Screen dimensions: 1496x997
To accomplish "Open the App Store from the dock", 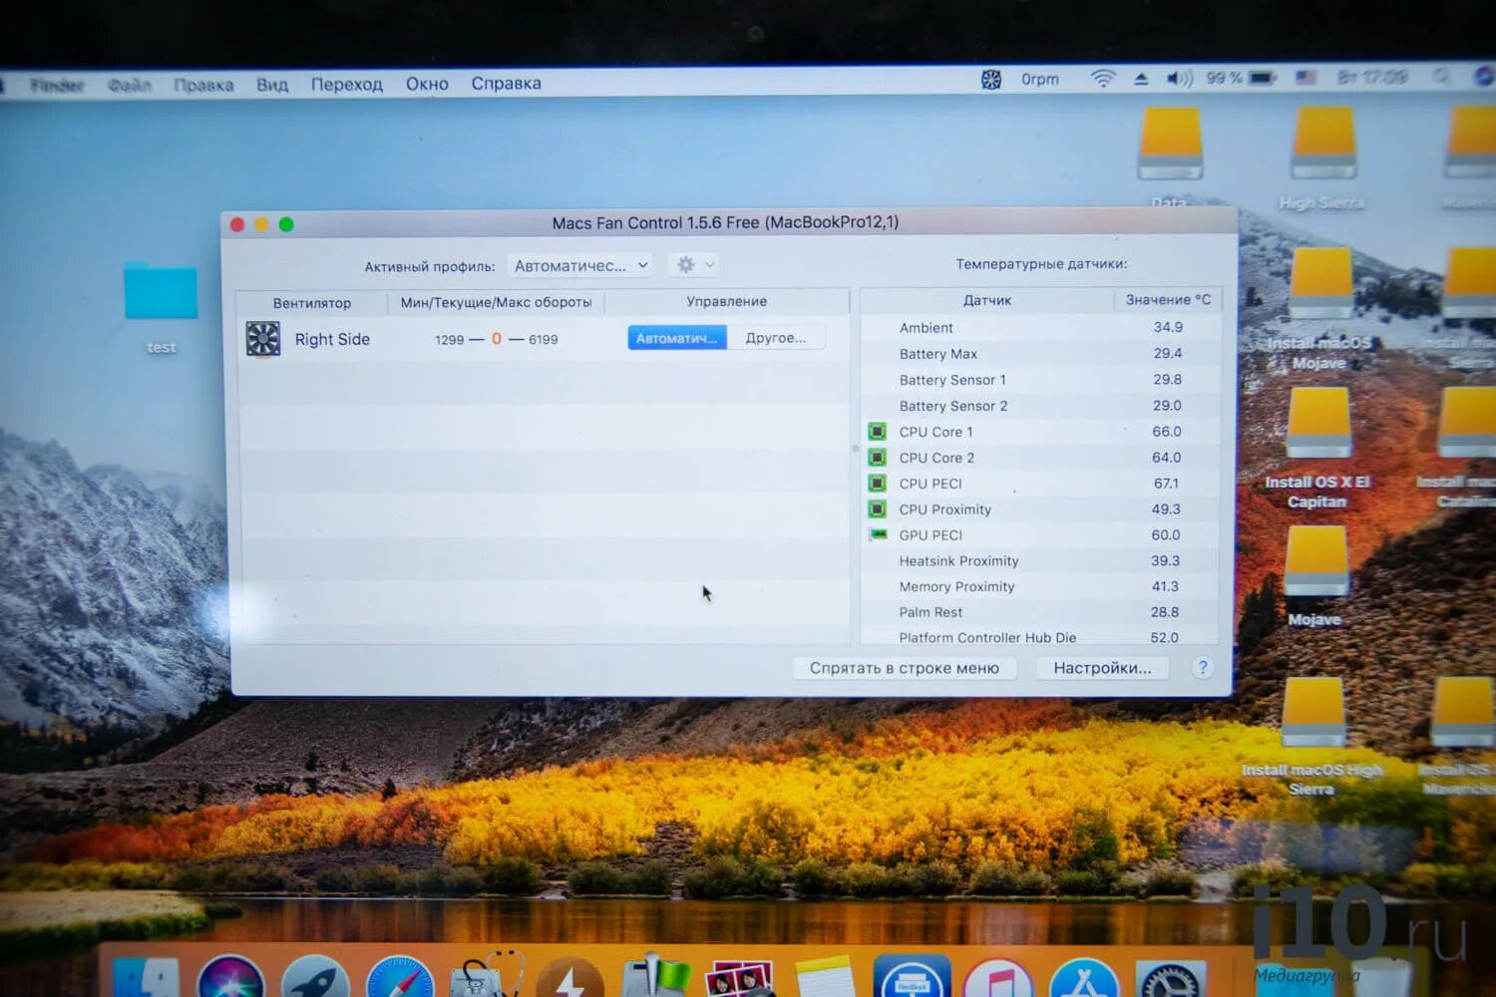I will tap(1084, 978).
